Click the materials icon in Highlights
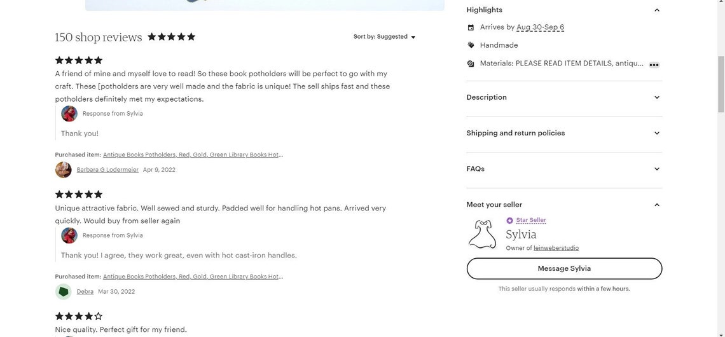The width and height of the screenshot is (725, 337). [x=471, y=64]
